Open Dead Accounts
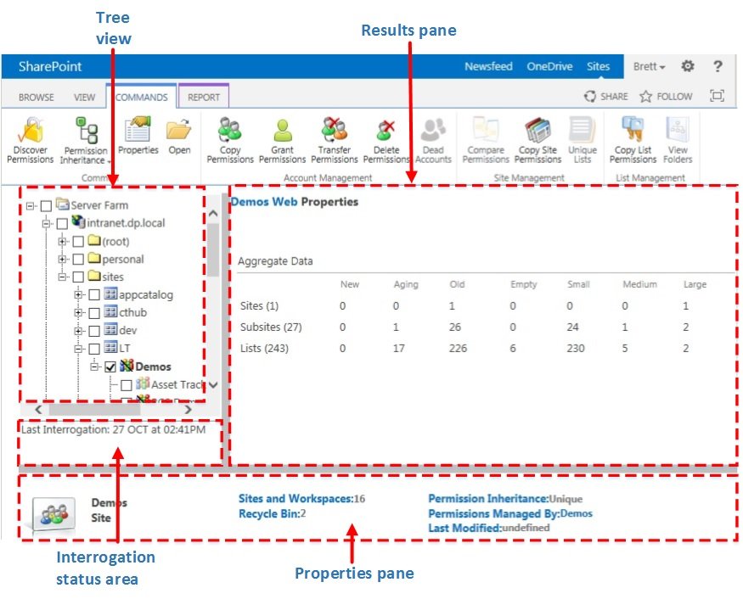 [433, 140]
